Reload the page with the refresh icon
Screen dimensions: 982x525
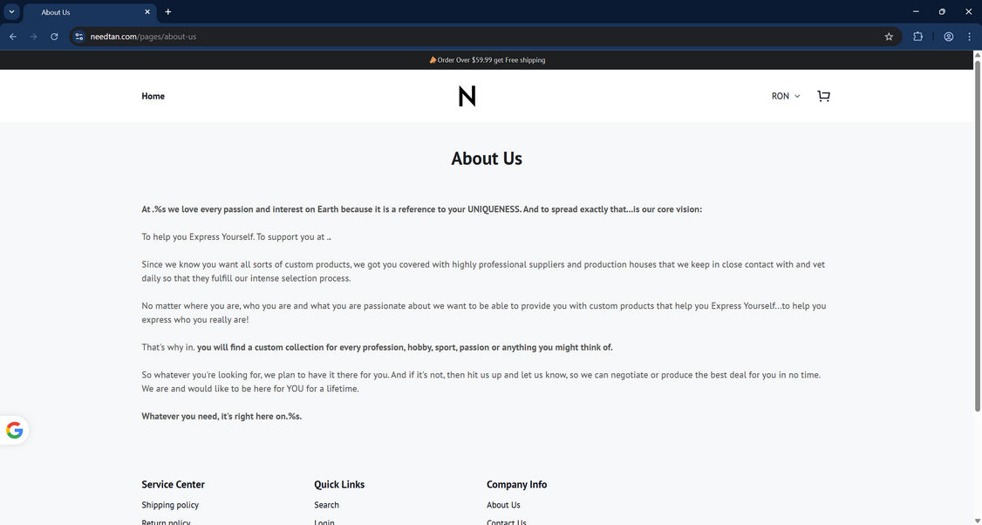point(54,37)
